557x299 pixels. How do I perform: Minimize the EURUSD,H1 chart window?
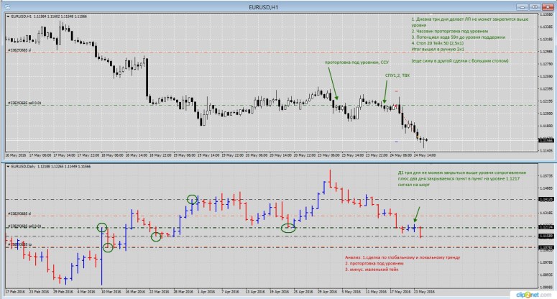tap(522, 6)
